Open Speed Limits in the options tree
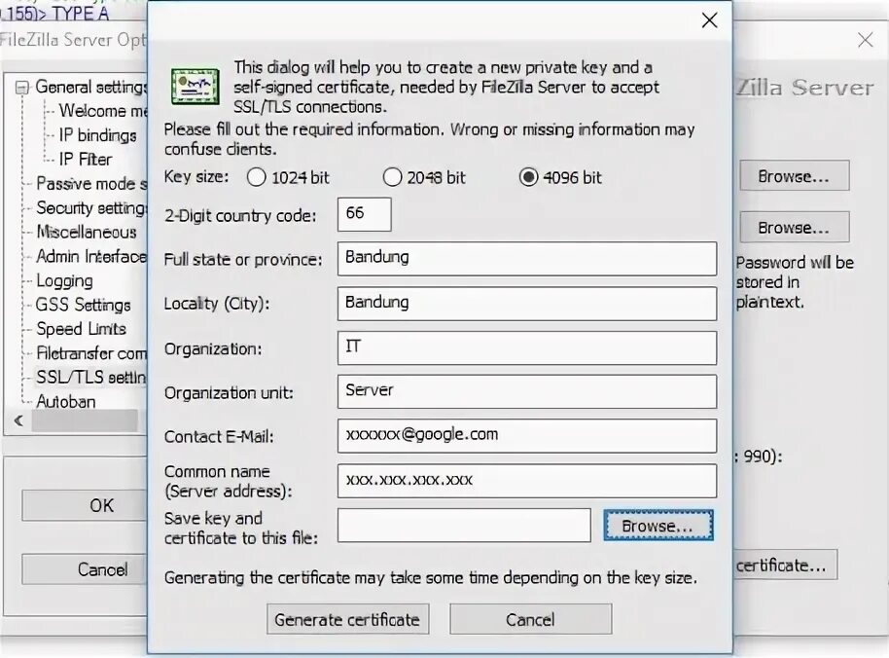889x658 pixels. (81, 329)
